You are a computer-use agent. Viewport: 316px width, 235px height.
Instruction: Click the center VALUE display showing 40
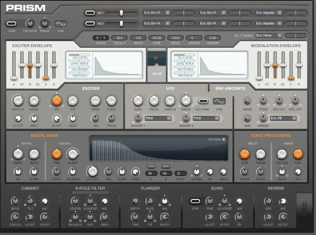[x=157, y=58]
